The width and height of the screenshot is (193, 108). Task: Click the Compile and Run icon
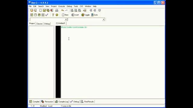39,15
